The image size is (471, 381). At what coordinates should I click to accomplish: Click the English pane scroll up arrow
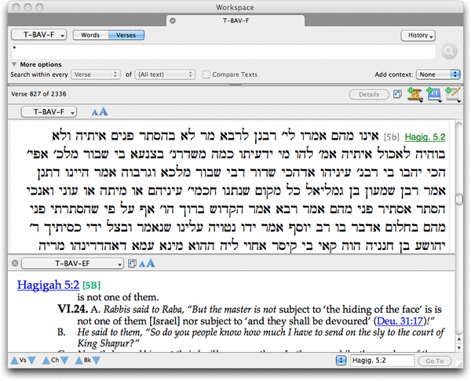pyautogui.click(x=459, y=339)
